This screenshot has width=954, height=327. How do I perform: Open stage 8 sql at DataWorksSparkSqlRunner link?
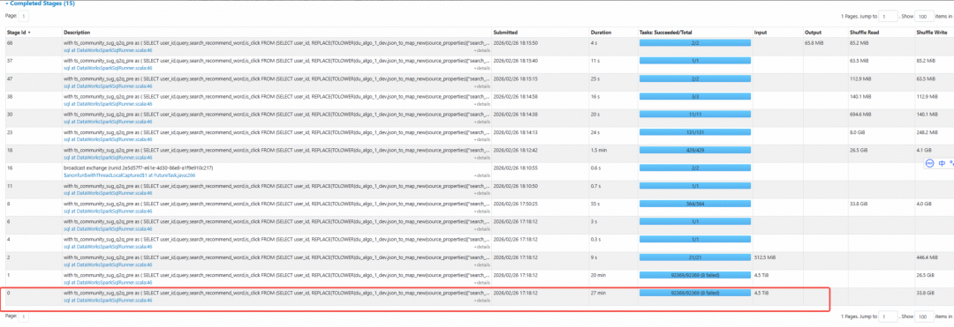click(x=108, y=211)
